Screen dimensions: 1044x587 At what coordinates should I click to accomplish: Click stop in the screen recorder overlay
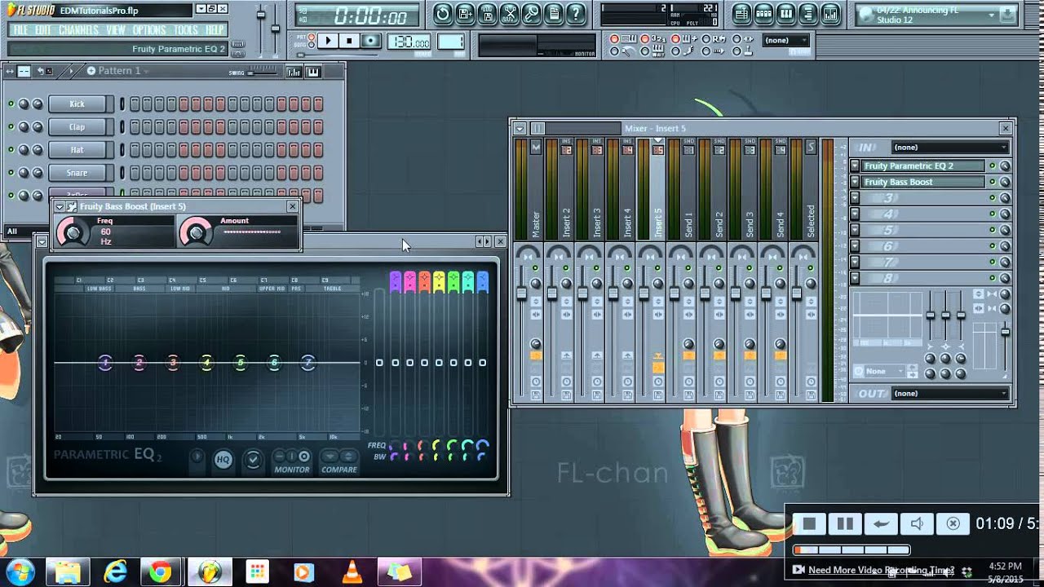809,523
